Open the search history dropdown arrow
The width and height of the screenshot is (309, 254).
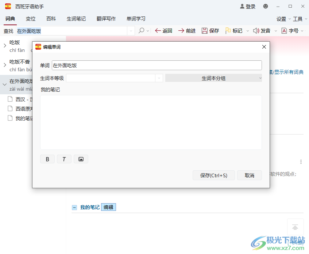pyautogui.click(x=131, y=31)
